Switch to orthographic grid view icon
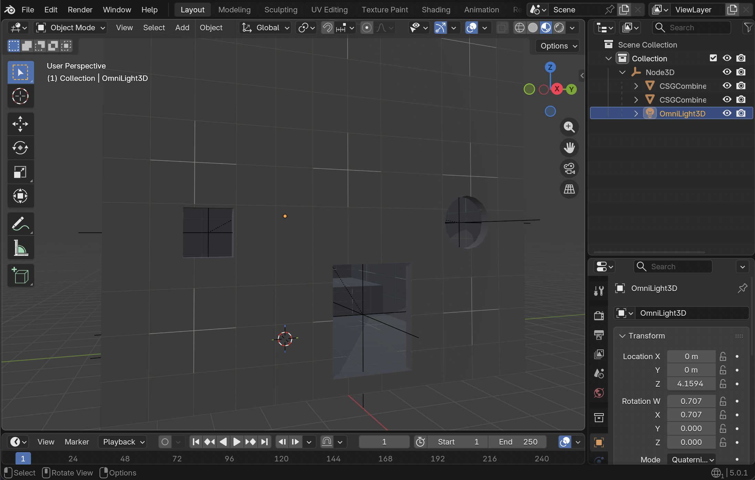Image resolution: width=755 pixels, height=480 pixels. (569, 189)
